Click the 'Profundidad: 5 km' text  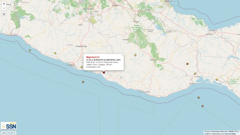coord(93,67)
